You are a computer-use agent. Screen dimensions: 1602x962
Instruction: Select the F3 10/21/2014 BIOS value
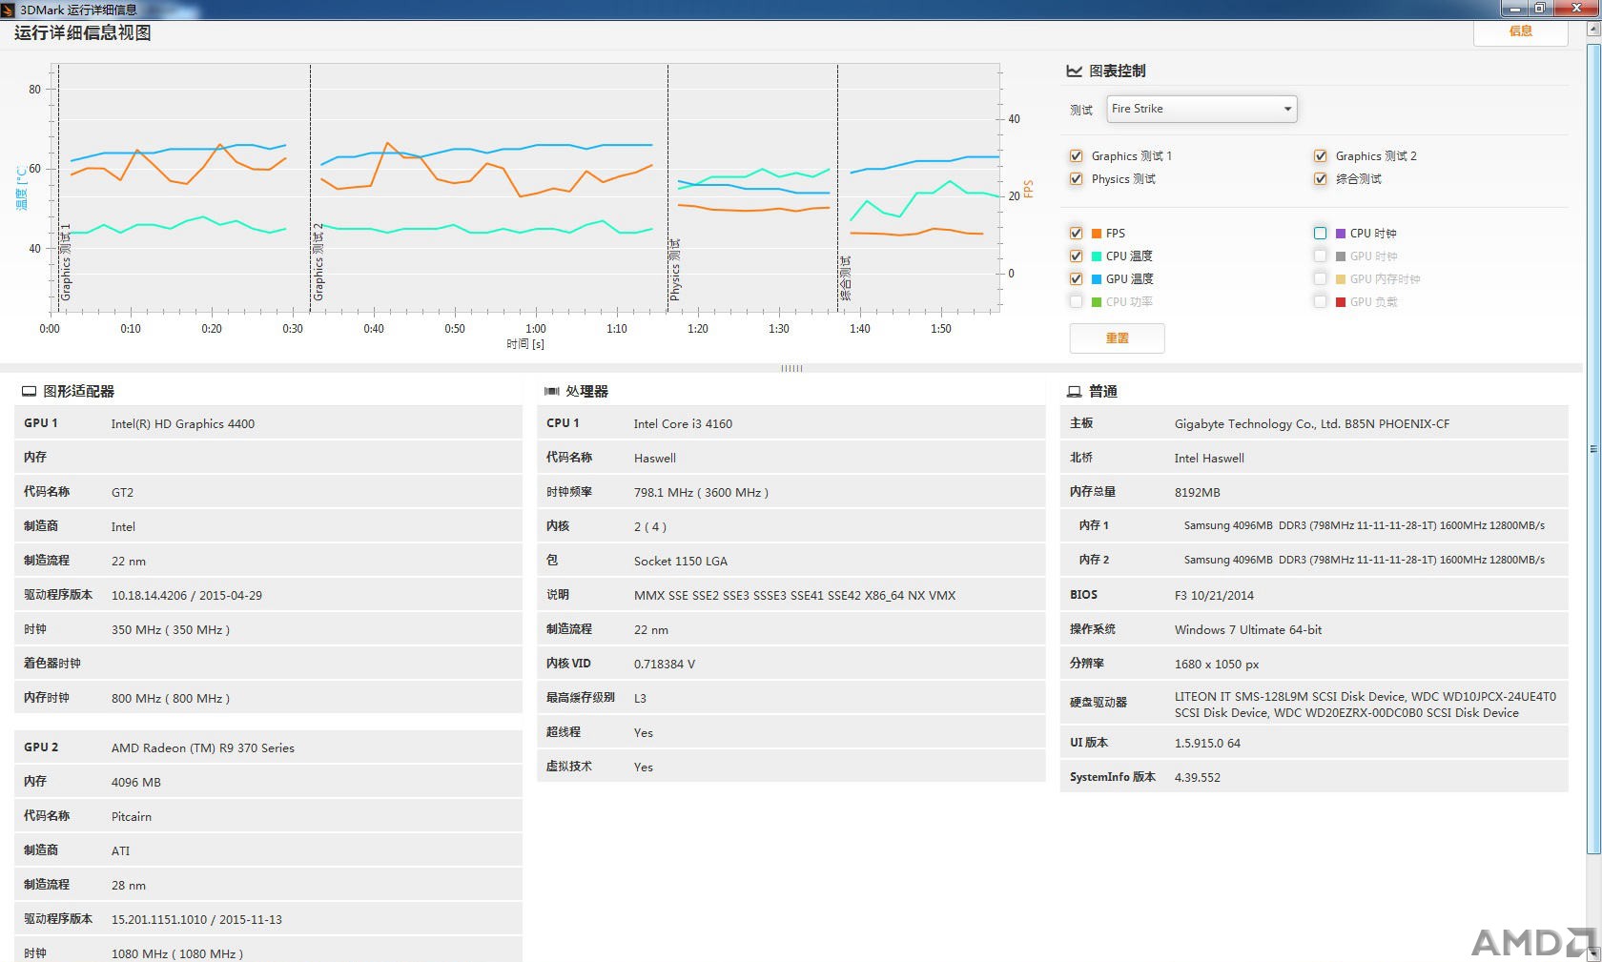coord(1214,596)
